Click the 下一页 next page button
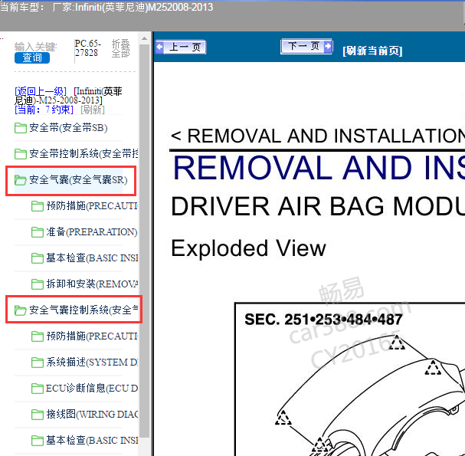The height and width of the screenshot is (456, 465). click(306, 46)
